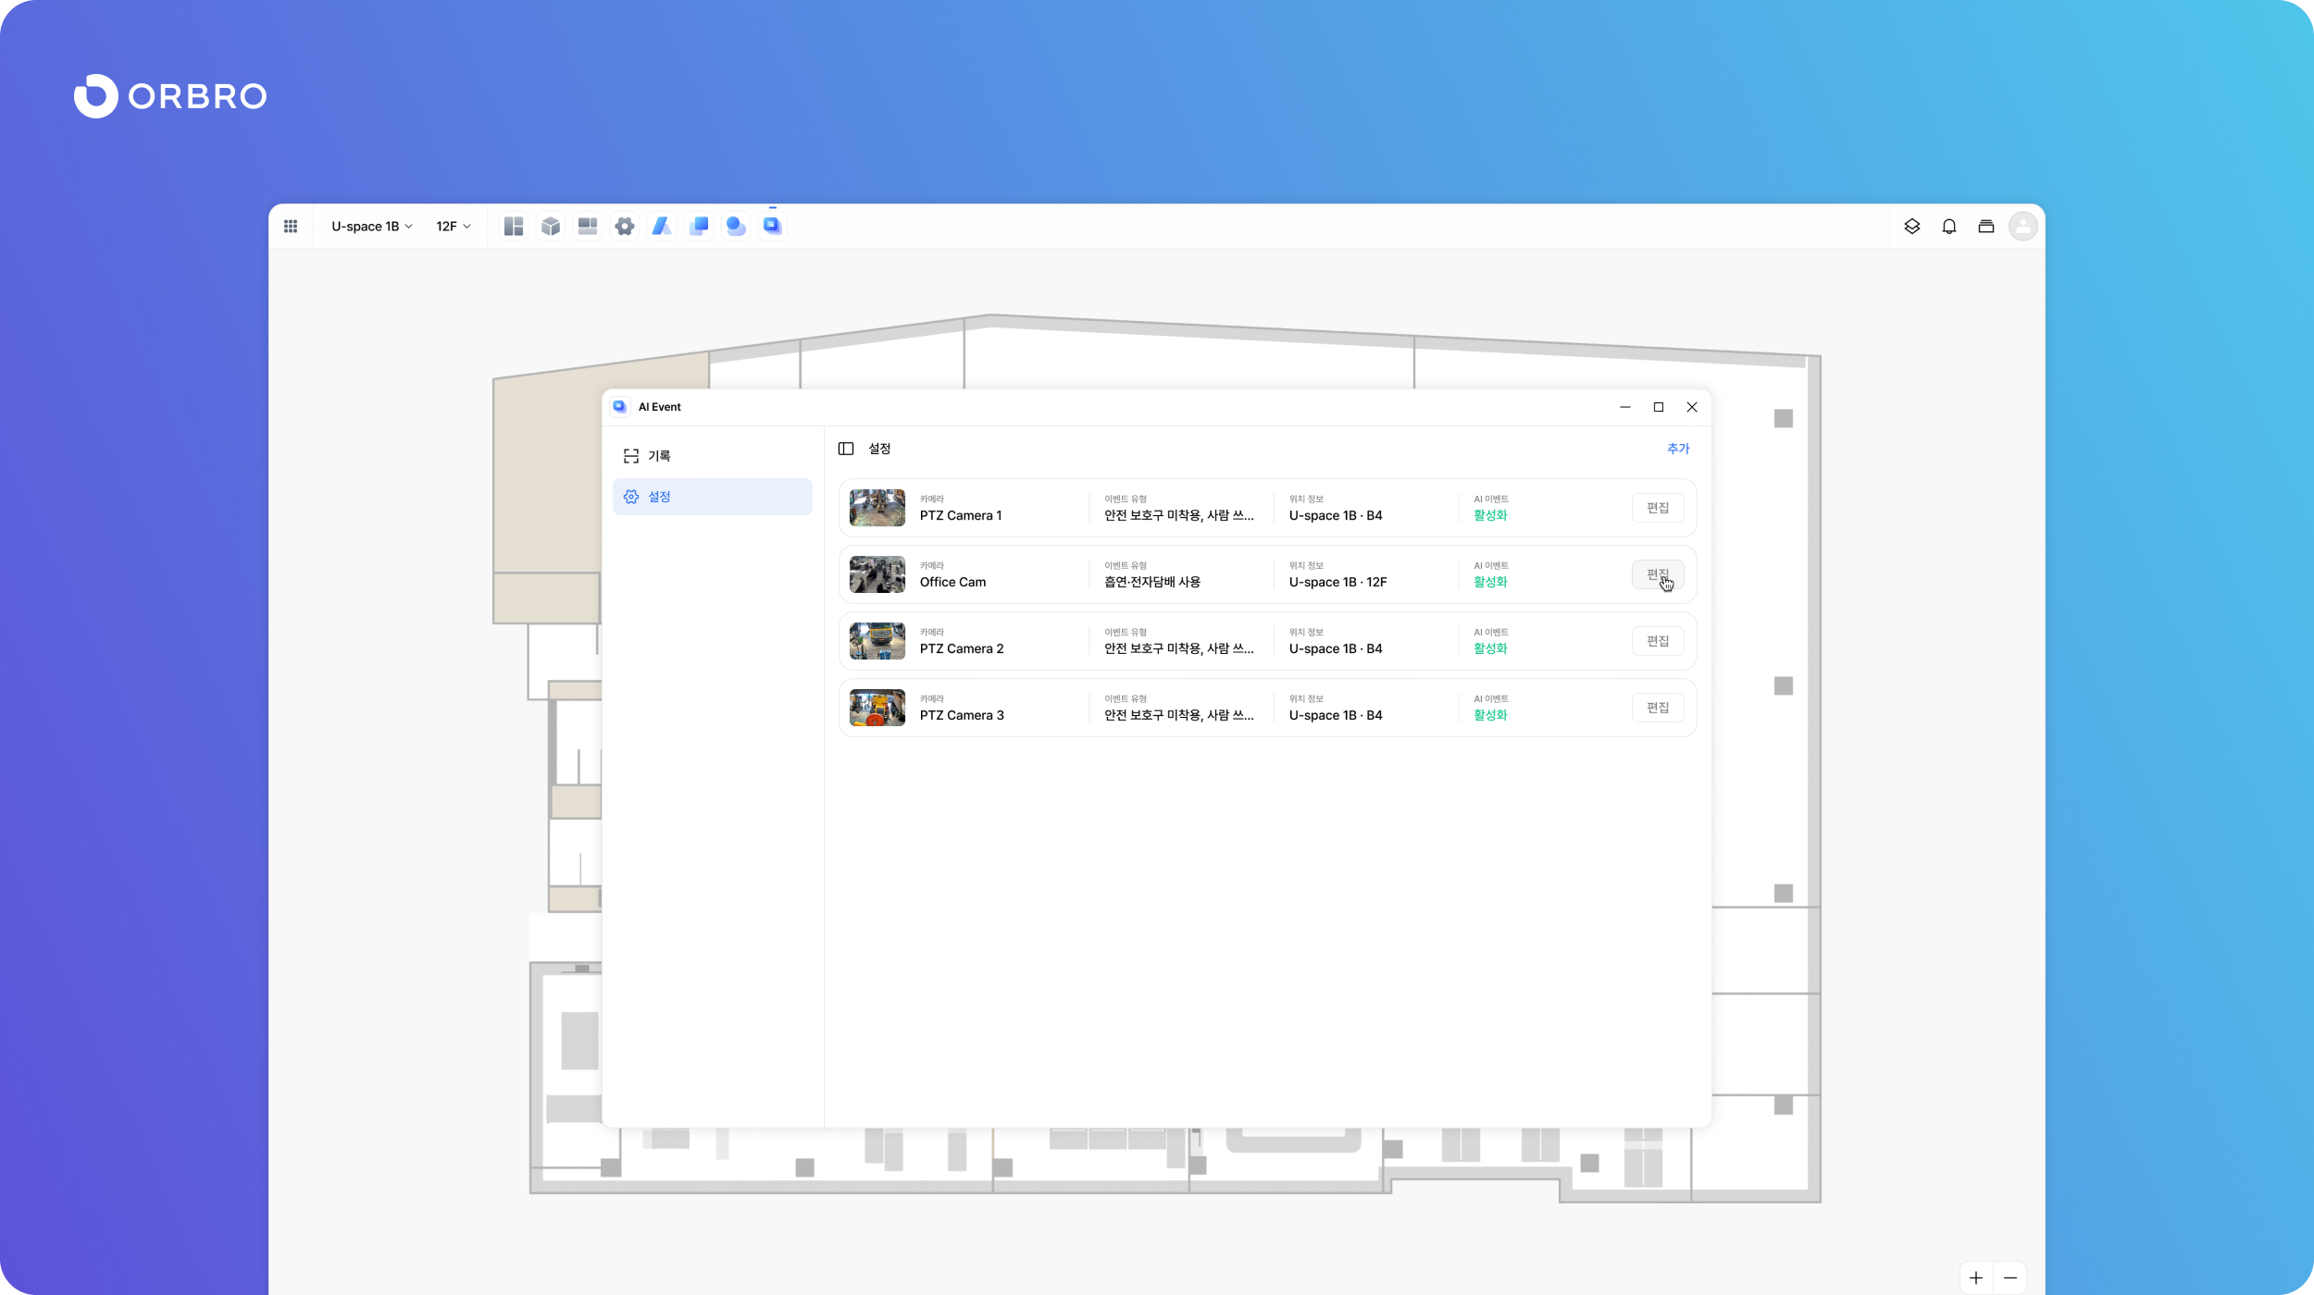Click 추가 link to add camera
2314x1295 pixels.
click(1678, 449)
